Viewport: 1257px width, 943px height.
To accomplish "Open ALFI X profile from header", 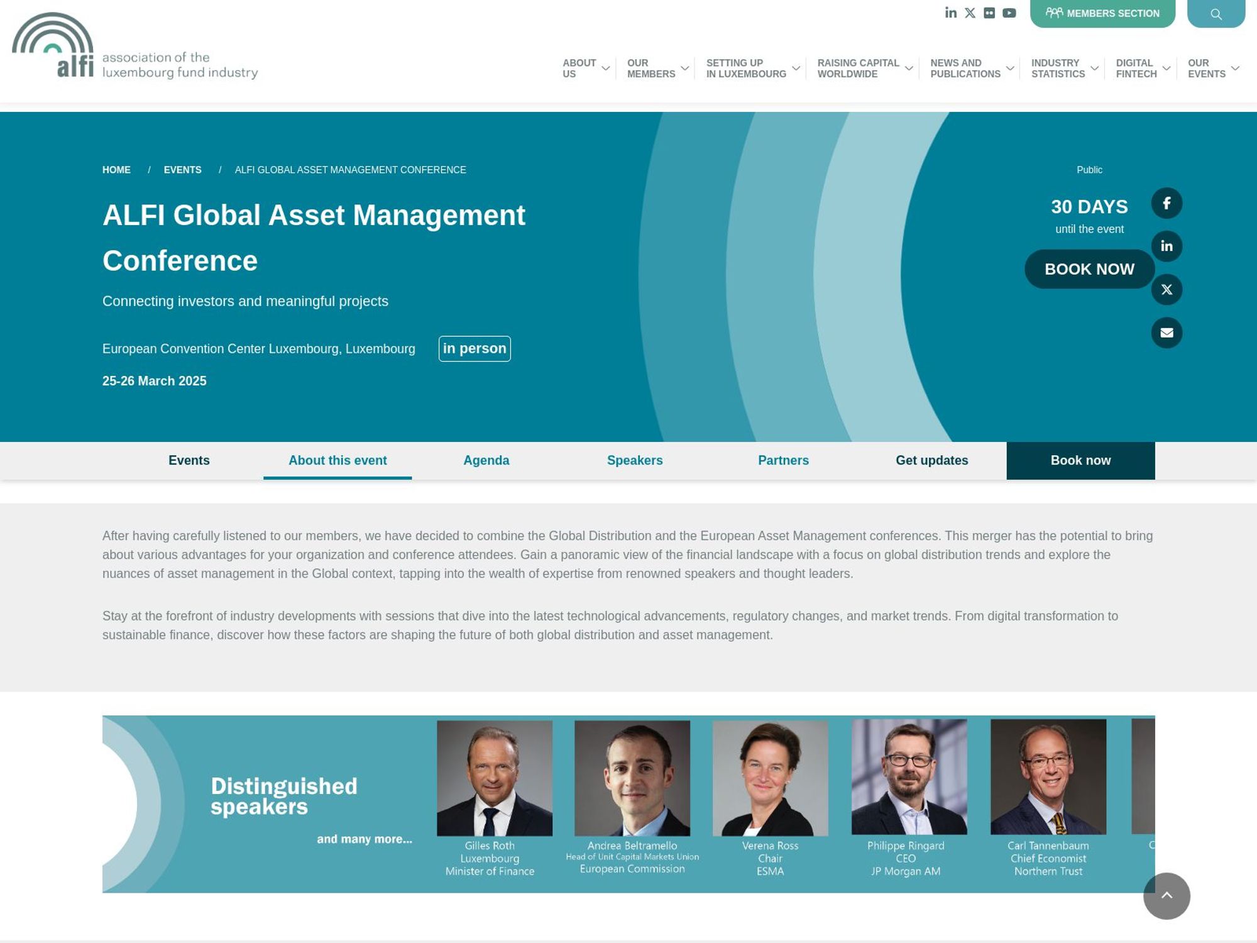I will [x=970, y=13].
